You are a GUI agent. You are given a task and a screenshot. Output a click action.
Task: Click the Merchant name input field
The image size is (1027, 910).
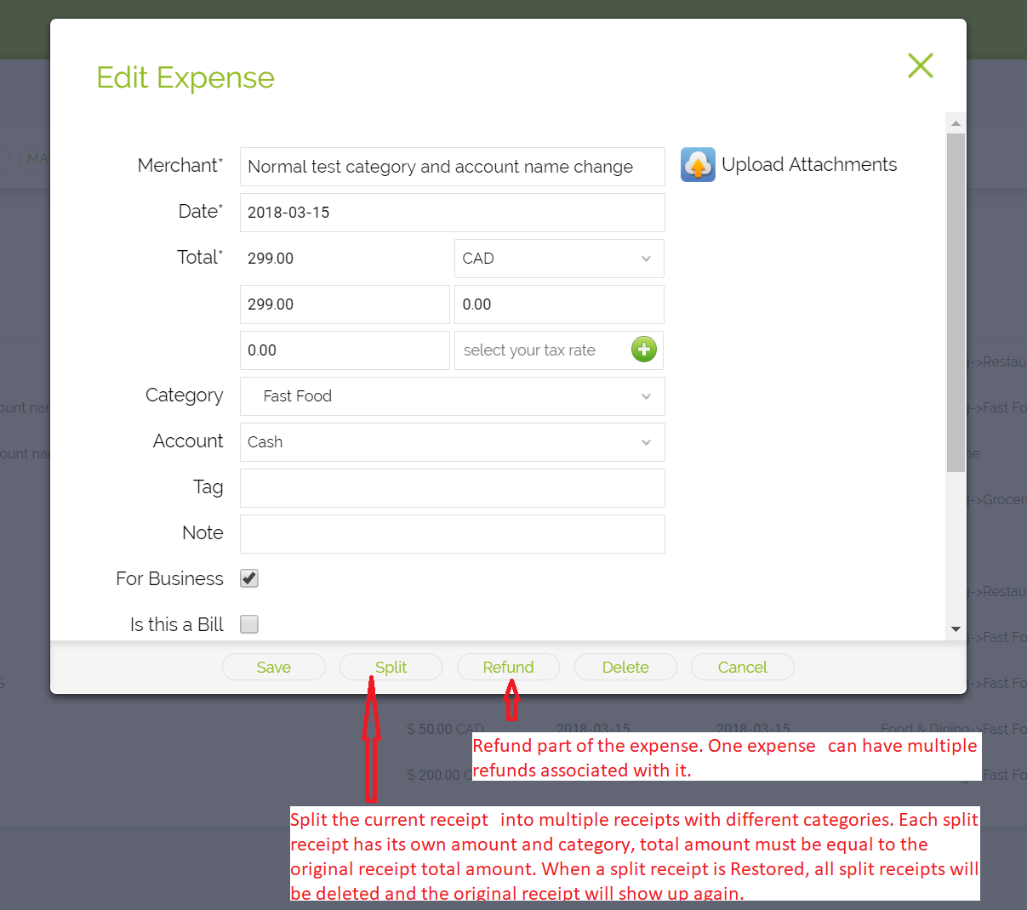pos(452,167)
